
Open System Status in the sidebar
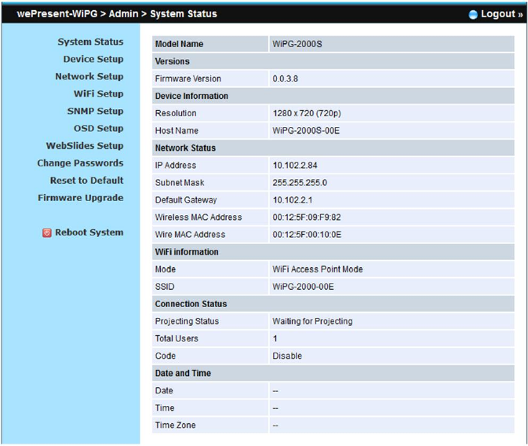point(90,42)
